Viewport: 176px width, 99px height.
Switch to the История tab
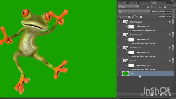[x=162, y=3]
